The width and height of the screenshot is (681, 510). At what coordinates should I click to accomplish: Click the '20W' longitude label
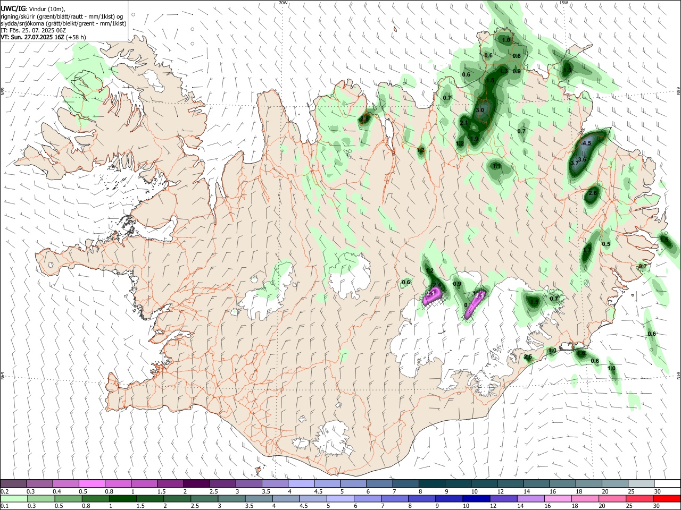coord(283,3)
